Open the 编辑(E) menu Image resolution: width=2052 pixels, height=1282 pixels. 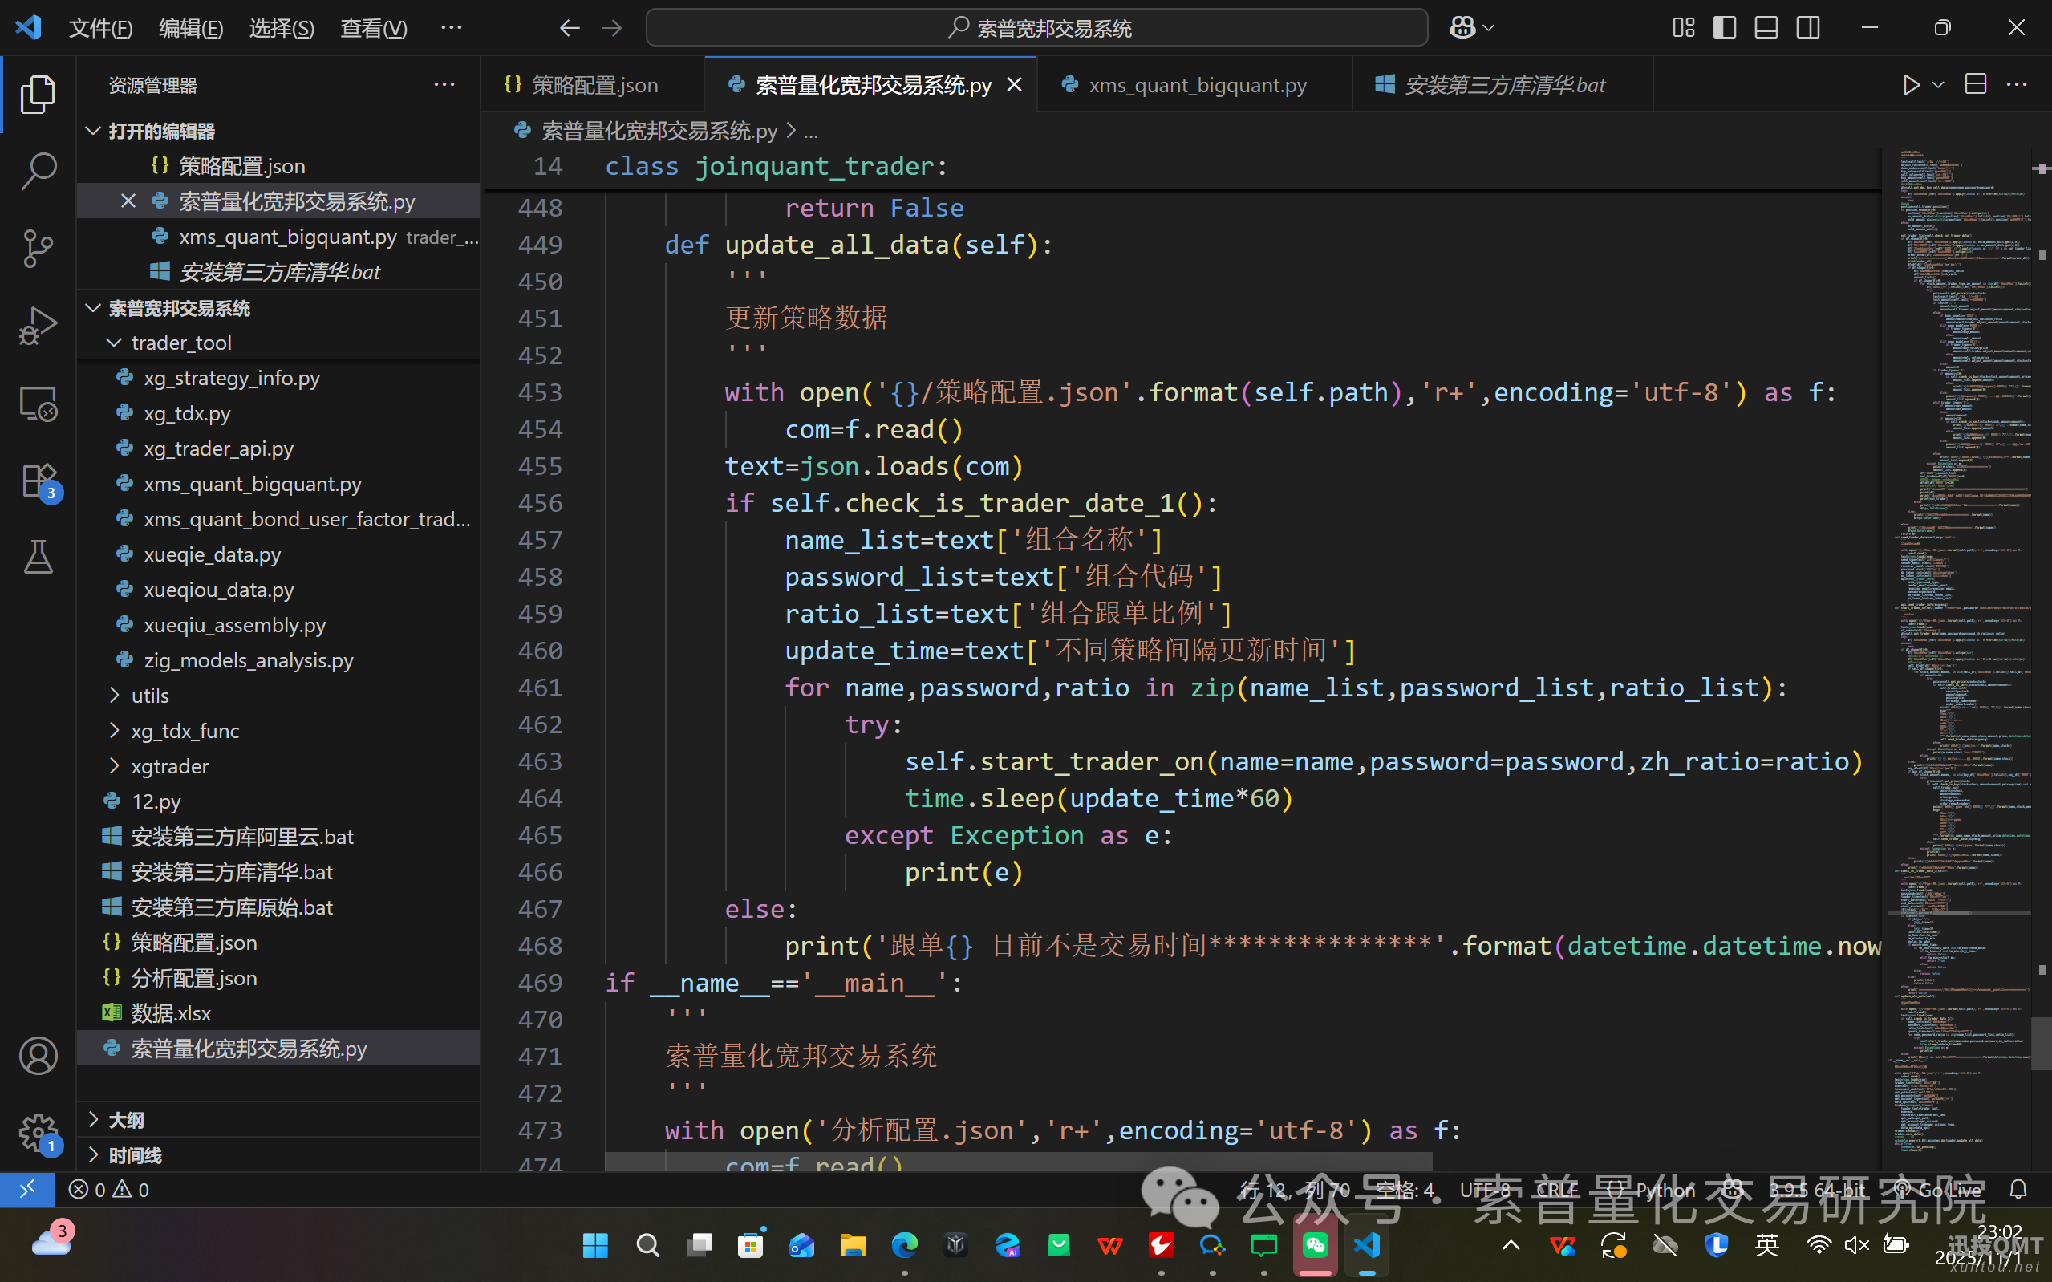(x=191, y=28)
